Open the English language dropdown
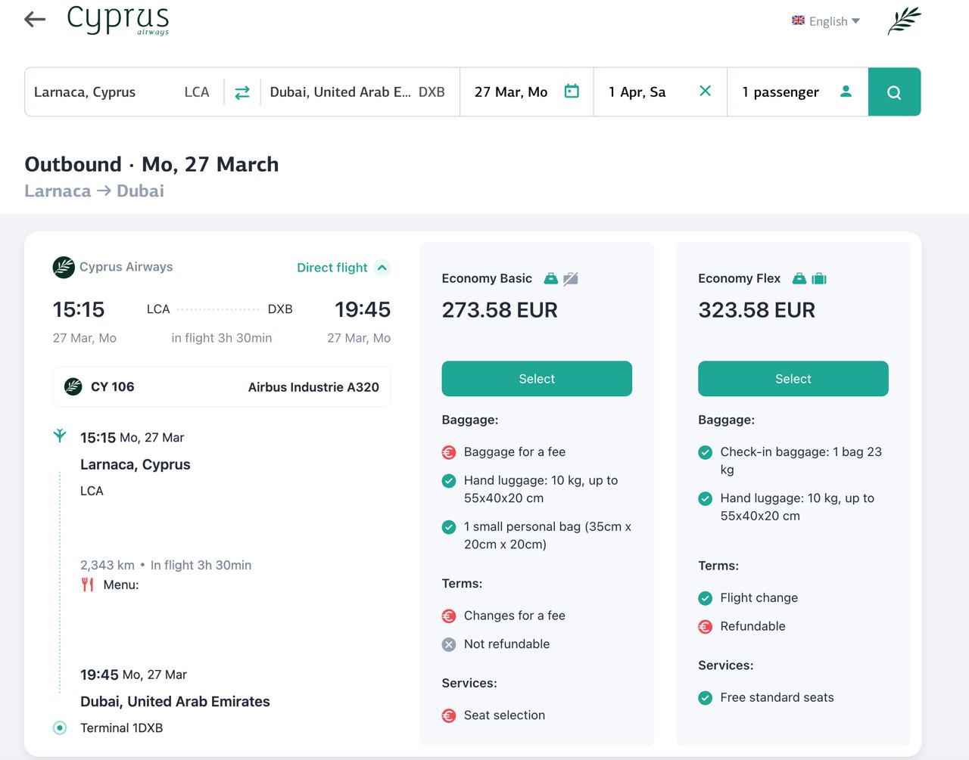The width and height of the screenshot is (969, 760). (x=826, y=21)
